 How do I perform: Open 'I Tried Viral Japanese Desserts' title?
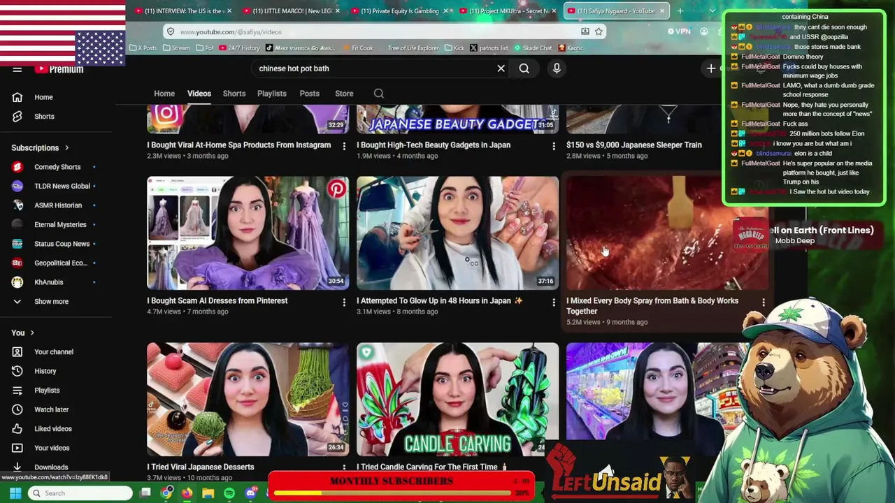pos(200,467)
